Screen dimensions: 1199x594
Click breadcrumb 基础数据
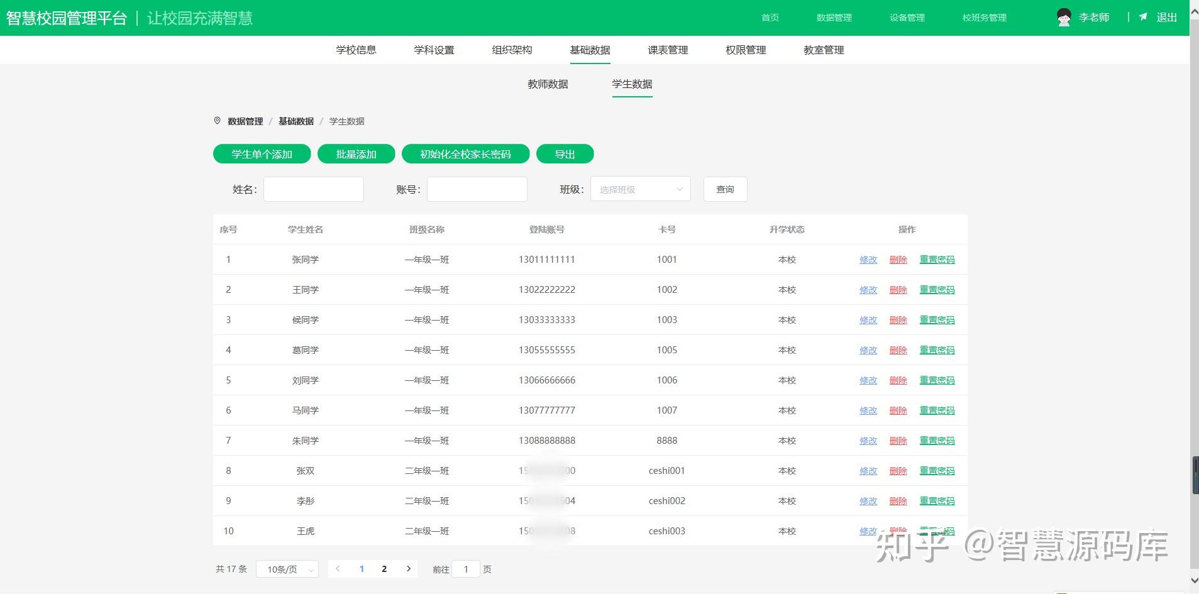pos(296,121)
